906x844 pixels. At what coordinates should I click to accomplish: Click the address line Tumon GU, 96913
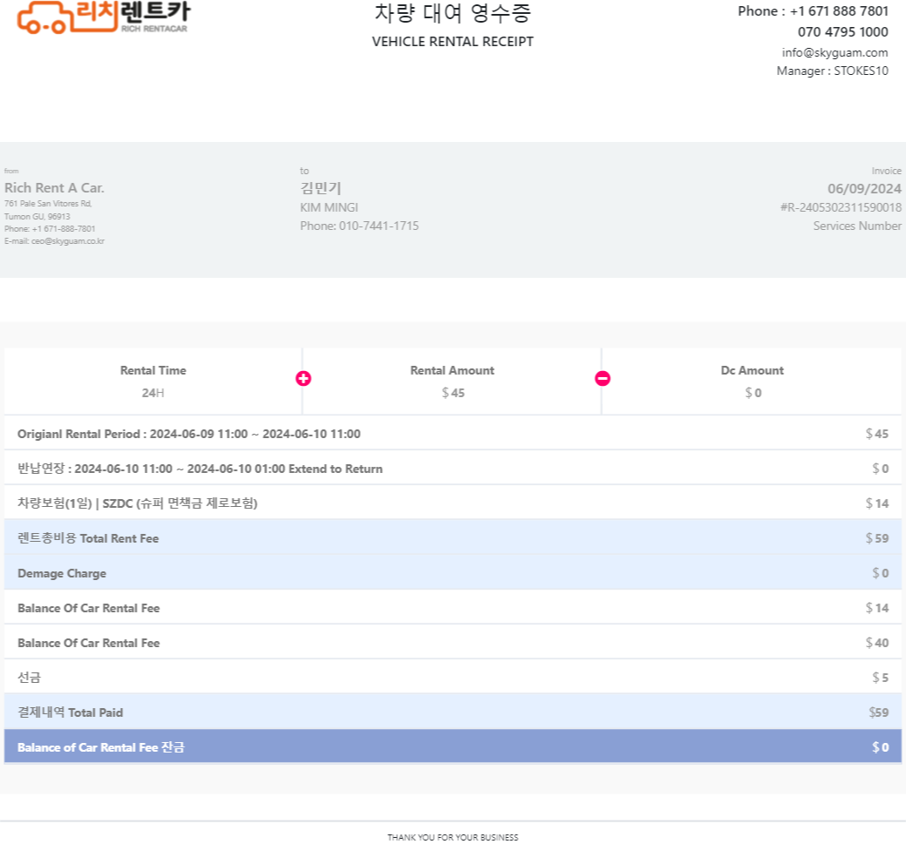[37, 216]
